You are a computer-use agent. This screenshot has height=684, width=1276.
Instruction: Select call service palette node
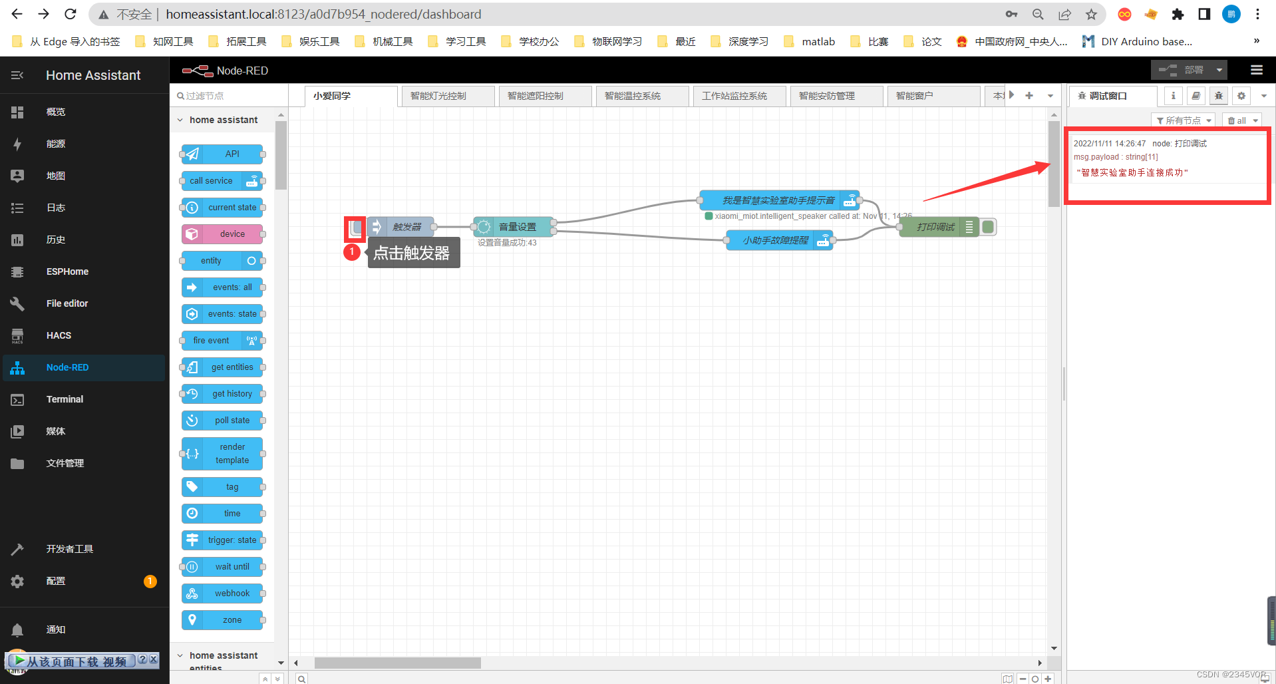click(222, 180)
